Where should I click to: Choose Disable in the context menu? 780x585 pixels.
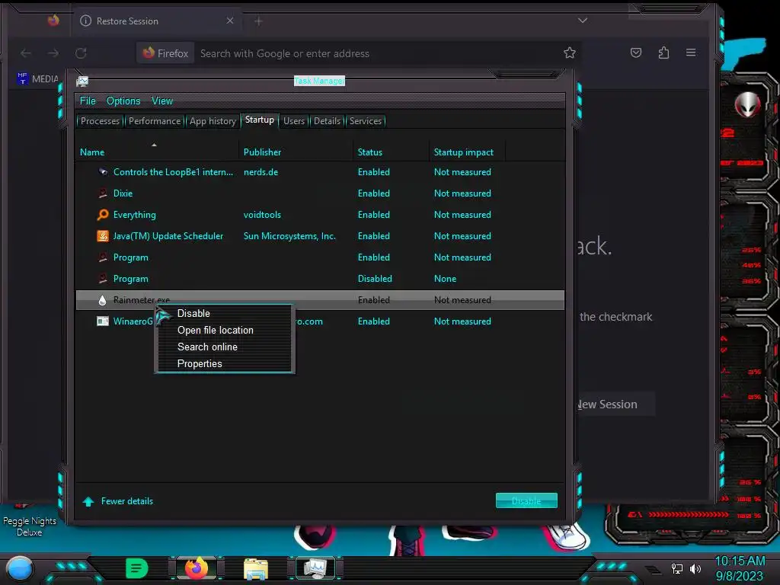(x=225, y=313)
